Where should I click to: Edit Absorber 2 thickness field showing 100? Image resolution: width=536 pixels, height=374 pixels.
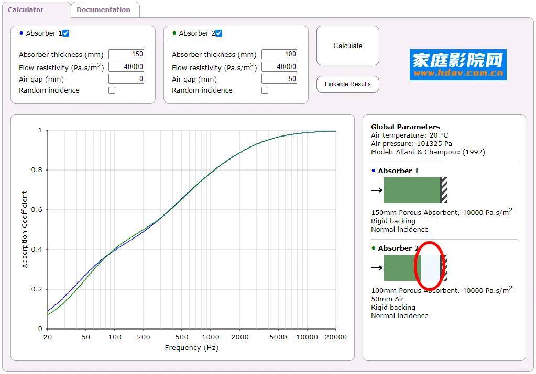click(279, 54)
